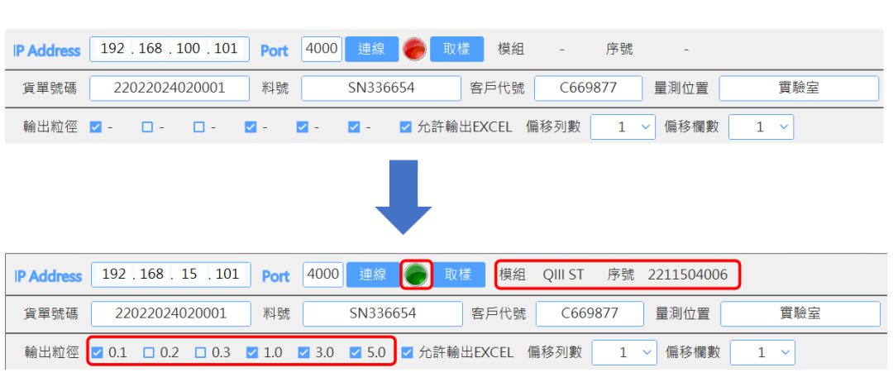
Task: Click the 192 IP octet in the green-light panel
Action: [114, 275]
